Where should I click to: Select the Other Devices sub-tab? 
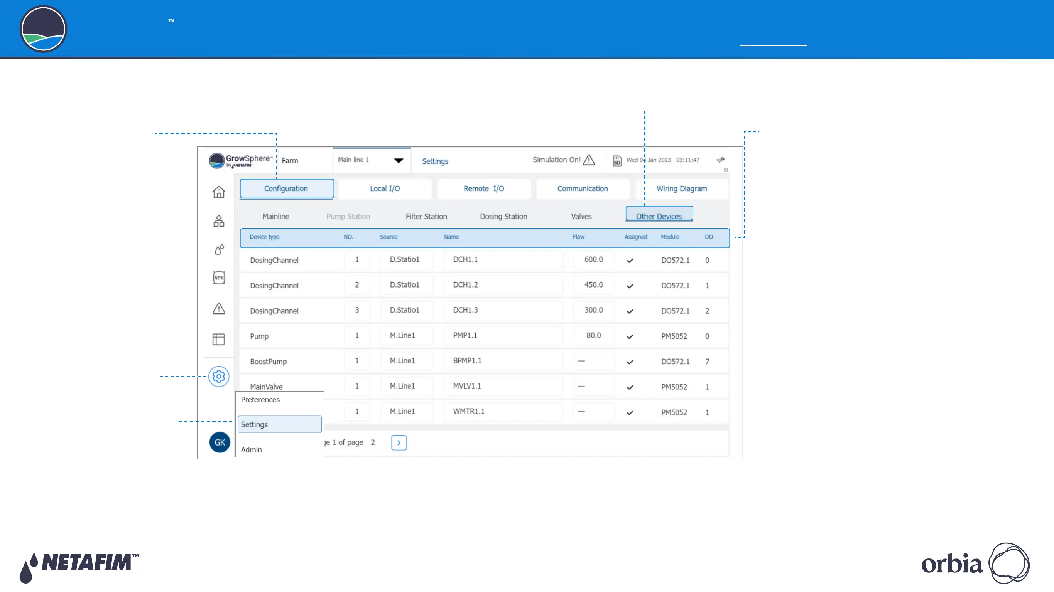659,214
